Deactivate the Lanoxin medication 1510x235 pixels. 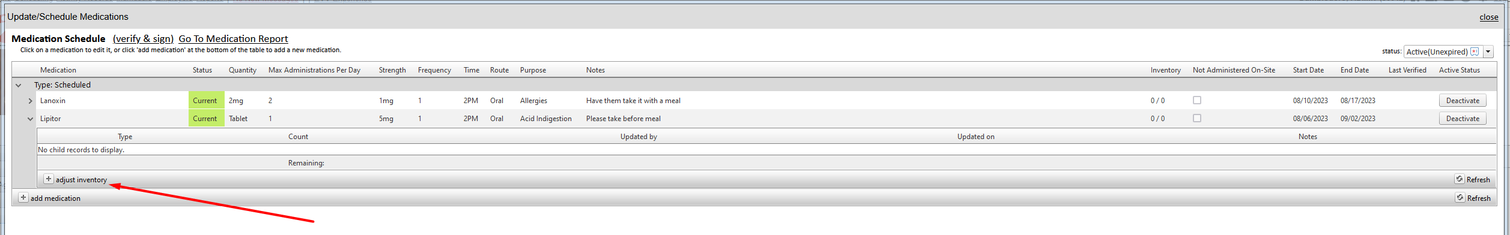tap(1463, 101)
